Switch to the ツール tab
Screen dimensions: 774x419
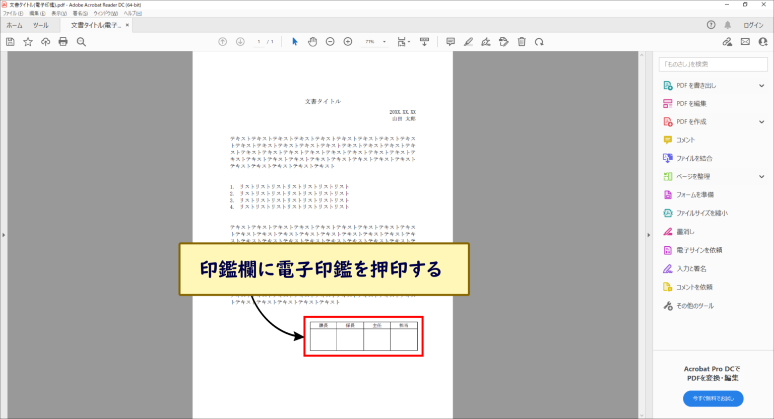[x=41, y=25]
